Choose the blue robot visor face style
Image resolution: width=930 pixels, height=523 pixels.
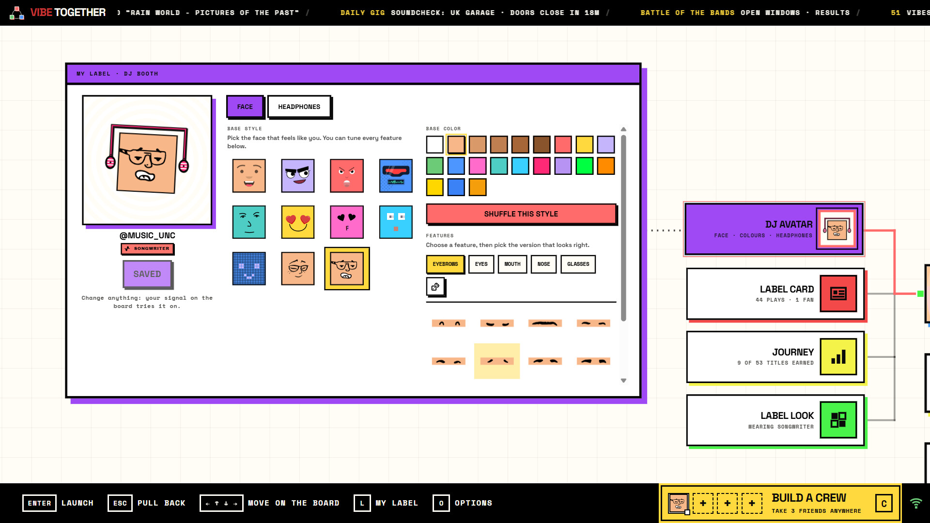tap(396, 176)
